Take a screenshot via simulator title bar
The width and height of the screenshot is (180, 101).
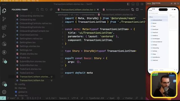[175, 4]
